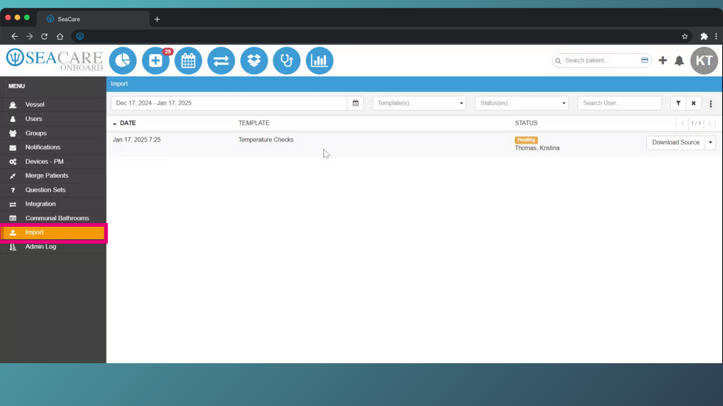Navigate back in browser
This screenshot has width=723, height=406.
(x=14, y=36)
